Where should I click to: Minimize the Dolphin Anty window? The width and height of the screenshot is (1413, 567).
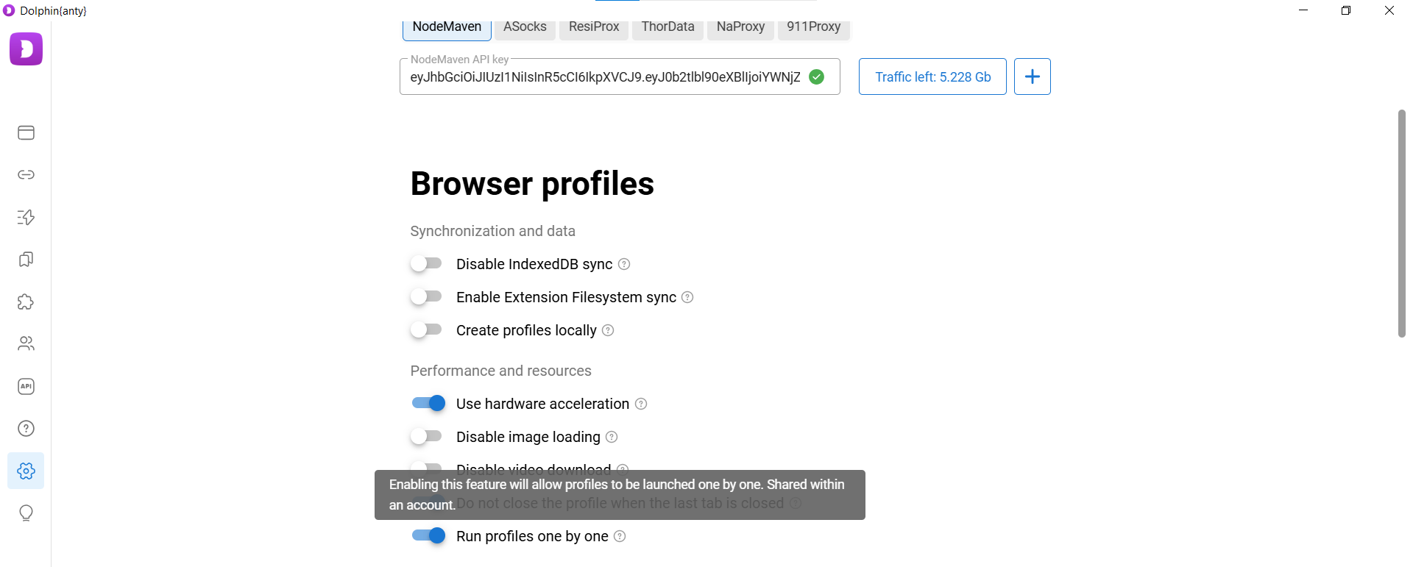point(1303,10)
